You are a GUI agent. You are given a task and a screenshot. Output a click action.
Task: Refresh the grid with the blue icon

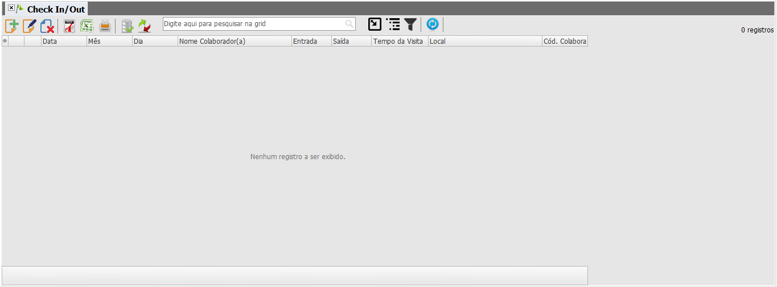pos(433,24)
